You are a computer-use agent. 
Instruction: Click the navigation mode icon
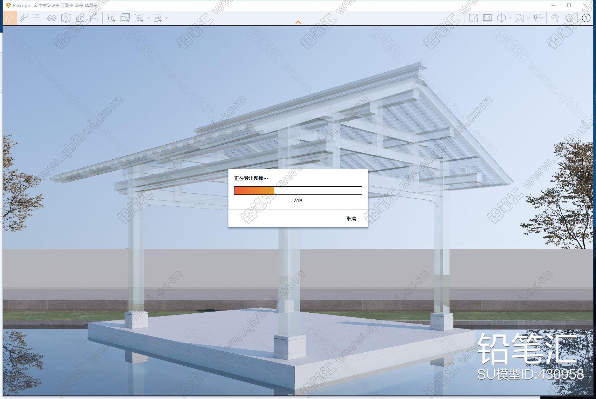click(520, 18)
